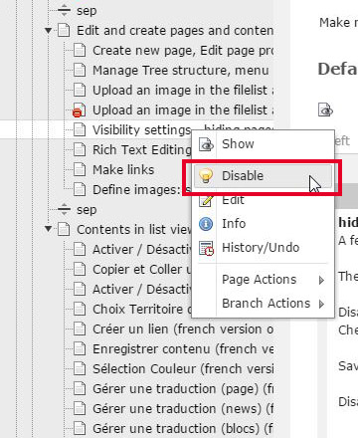Screen dimensions: 358x438
Task: Click page icon beside Rich Text Editing
Action: pos(80,150)
